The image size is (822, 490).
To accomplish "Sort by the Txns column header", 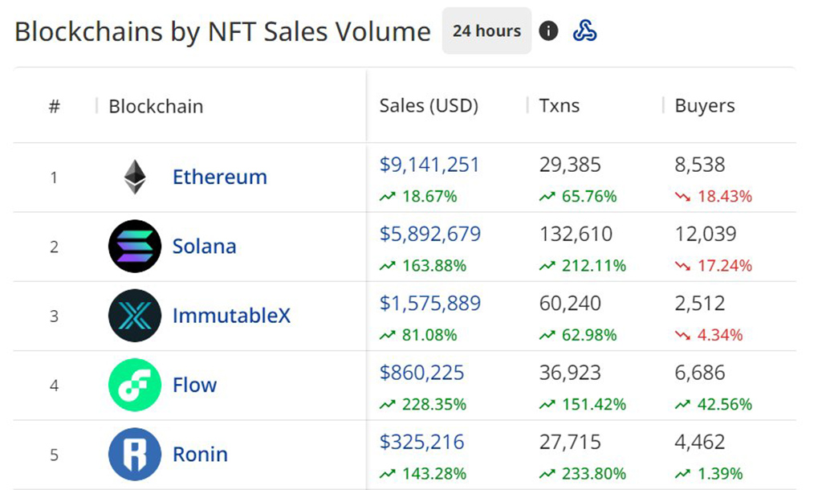I will (x=560, y=105).
